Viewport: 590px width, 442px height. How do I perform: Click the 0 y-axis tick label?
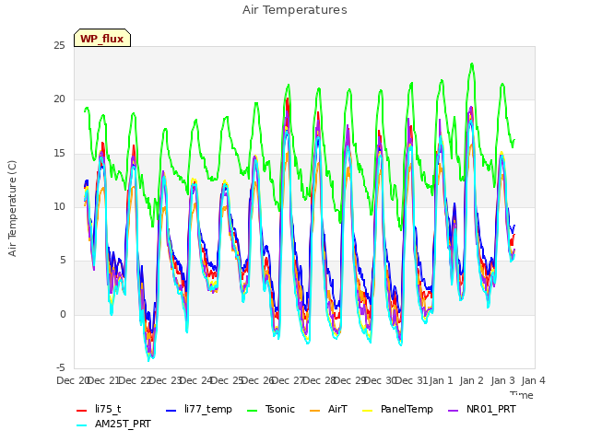click(x=63, y=314)
